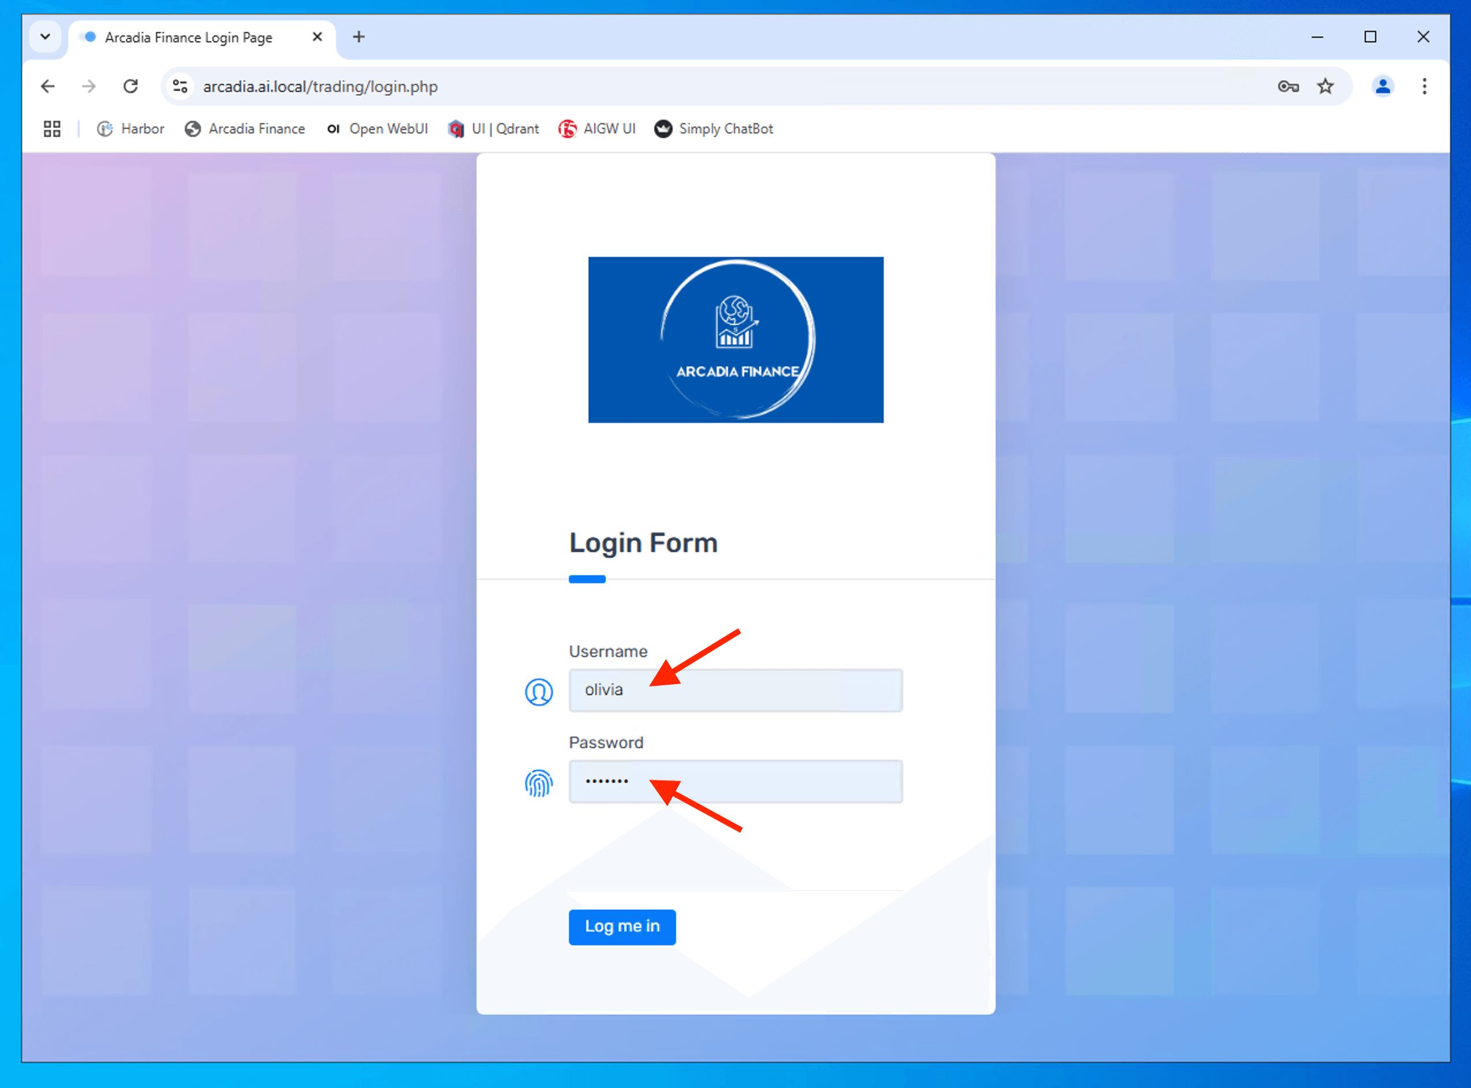Open the Chrome profile avatar
1471x1088 pixels.
(x=1382, y=87)
